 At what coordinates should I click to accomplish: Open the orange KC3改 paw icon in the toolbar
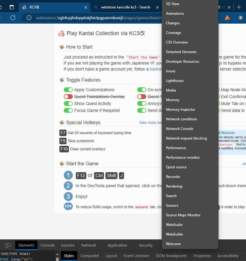(227, 18)
